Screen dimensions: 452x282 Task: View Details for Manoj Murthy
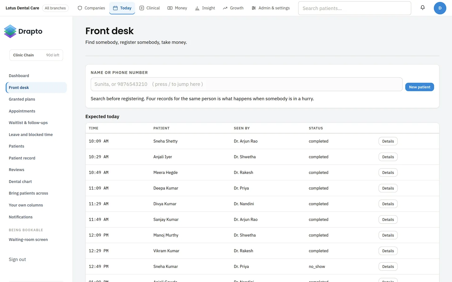click(388, 235)
